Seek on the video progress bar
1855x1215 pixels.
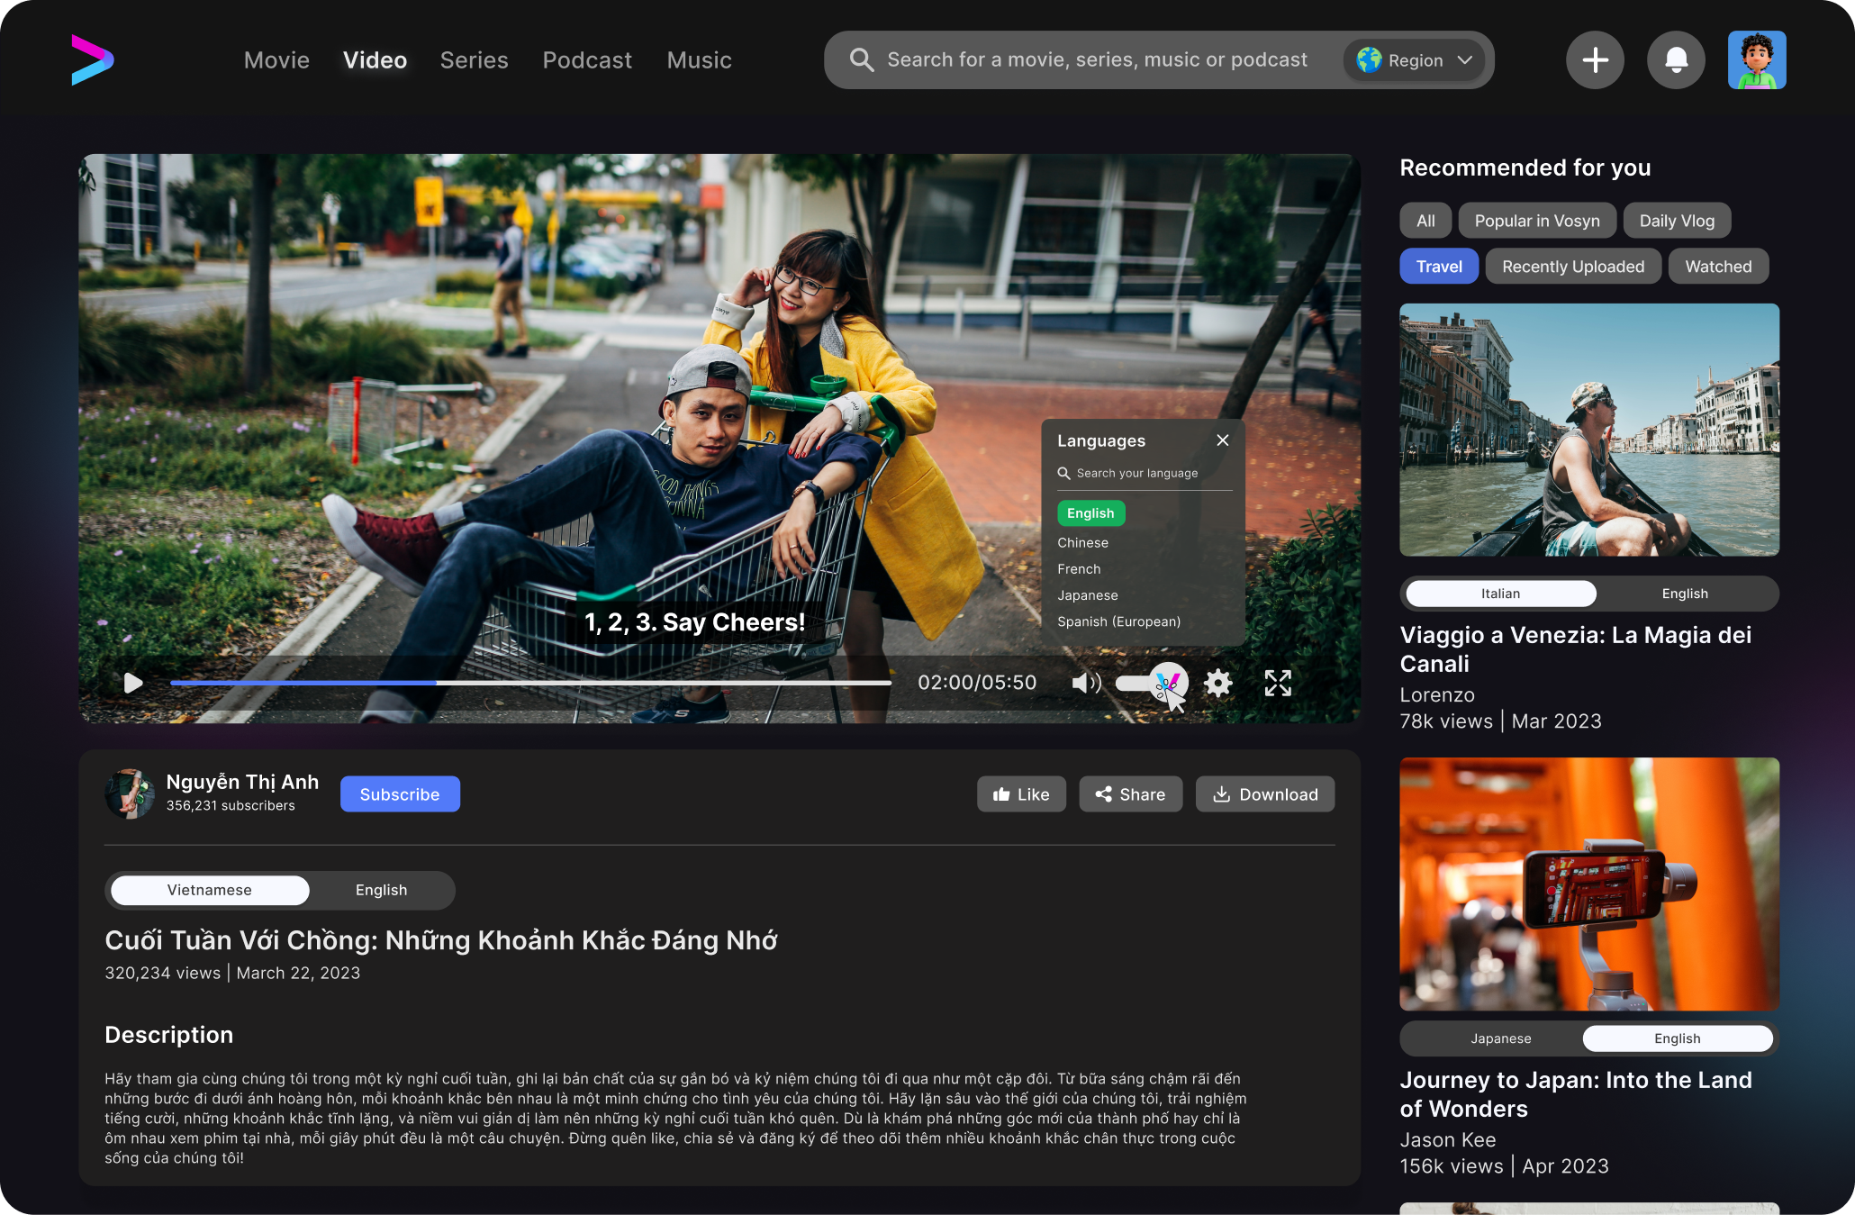(530, 683)
